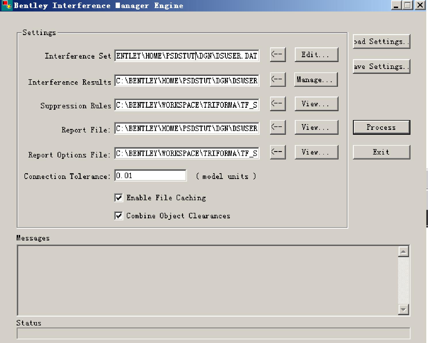Click into the Report Options File path field

[187, 153]
